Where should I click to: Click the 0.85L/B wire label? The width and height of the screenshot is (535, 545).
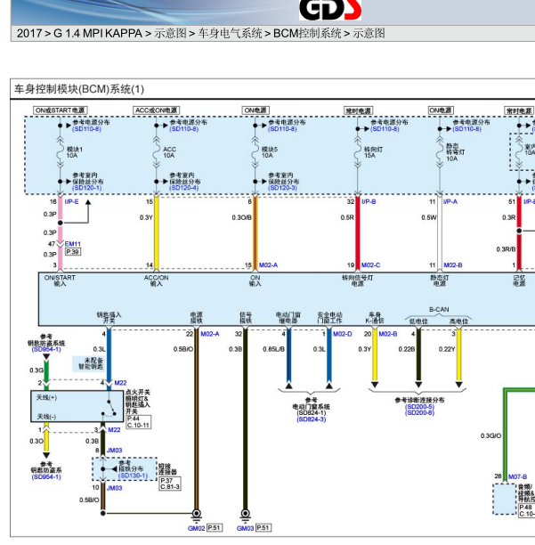[x=274, y=349]
